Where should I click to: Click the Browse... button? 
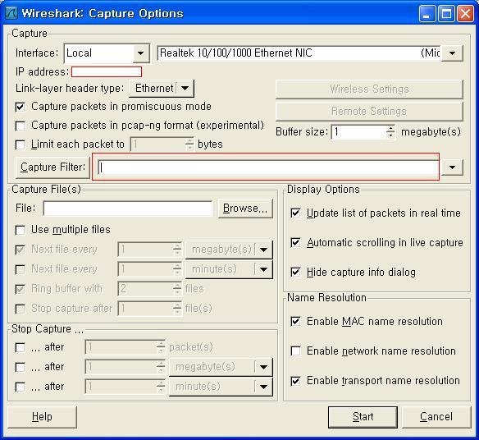coord(245,209)
